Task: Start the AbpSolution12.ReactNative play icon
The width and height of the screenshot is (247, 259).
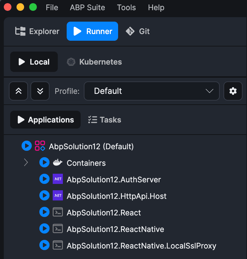Action: tap(44, 228)
